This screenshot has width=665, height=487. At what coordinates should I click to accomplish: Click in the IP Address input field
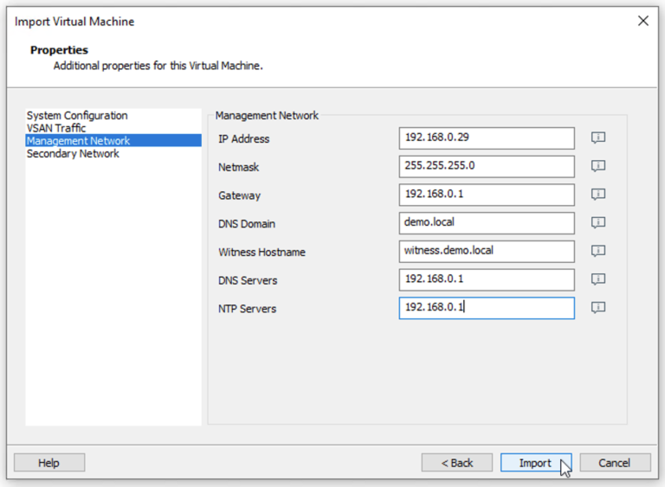click(x=487, y=138)
